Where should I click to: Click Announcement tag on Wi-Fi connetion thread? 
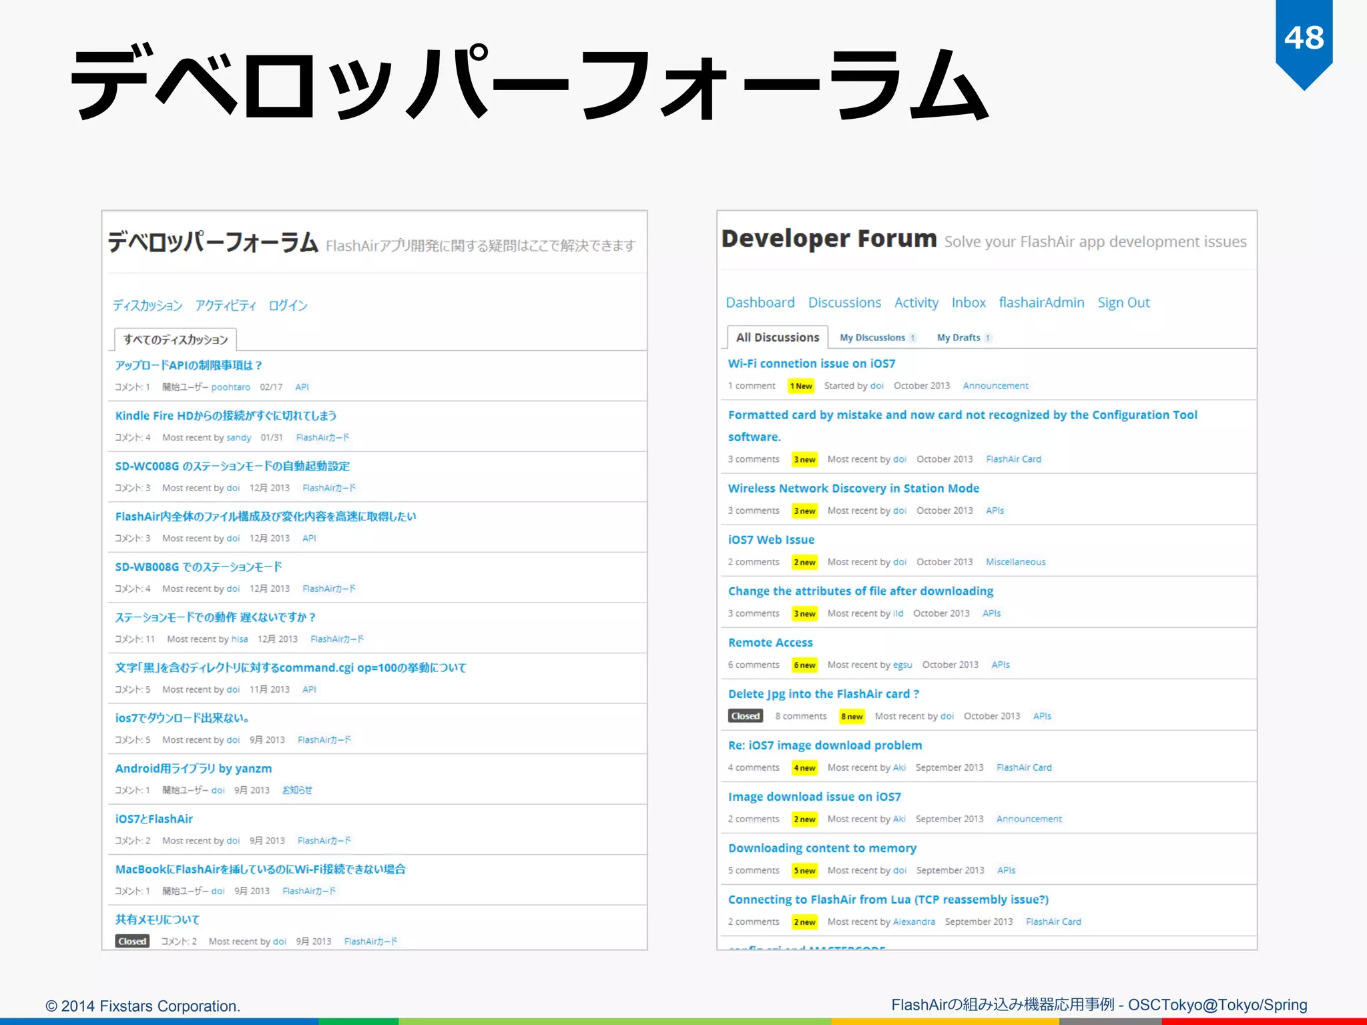coord(995,386)
